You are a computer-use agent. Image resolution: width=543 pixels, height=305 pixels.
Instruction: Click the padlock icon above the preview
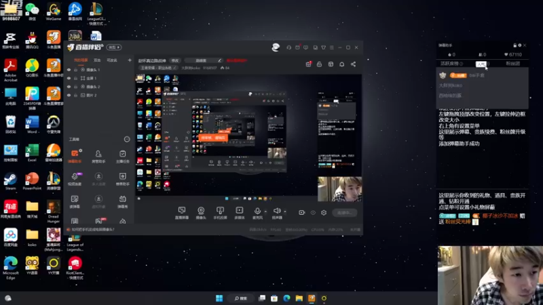coord(319,64)
